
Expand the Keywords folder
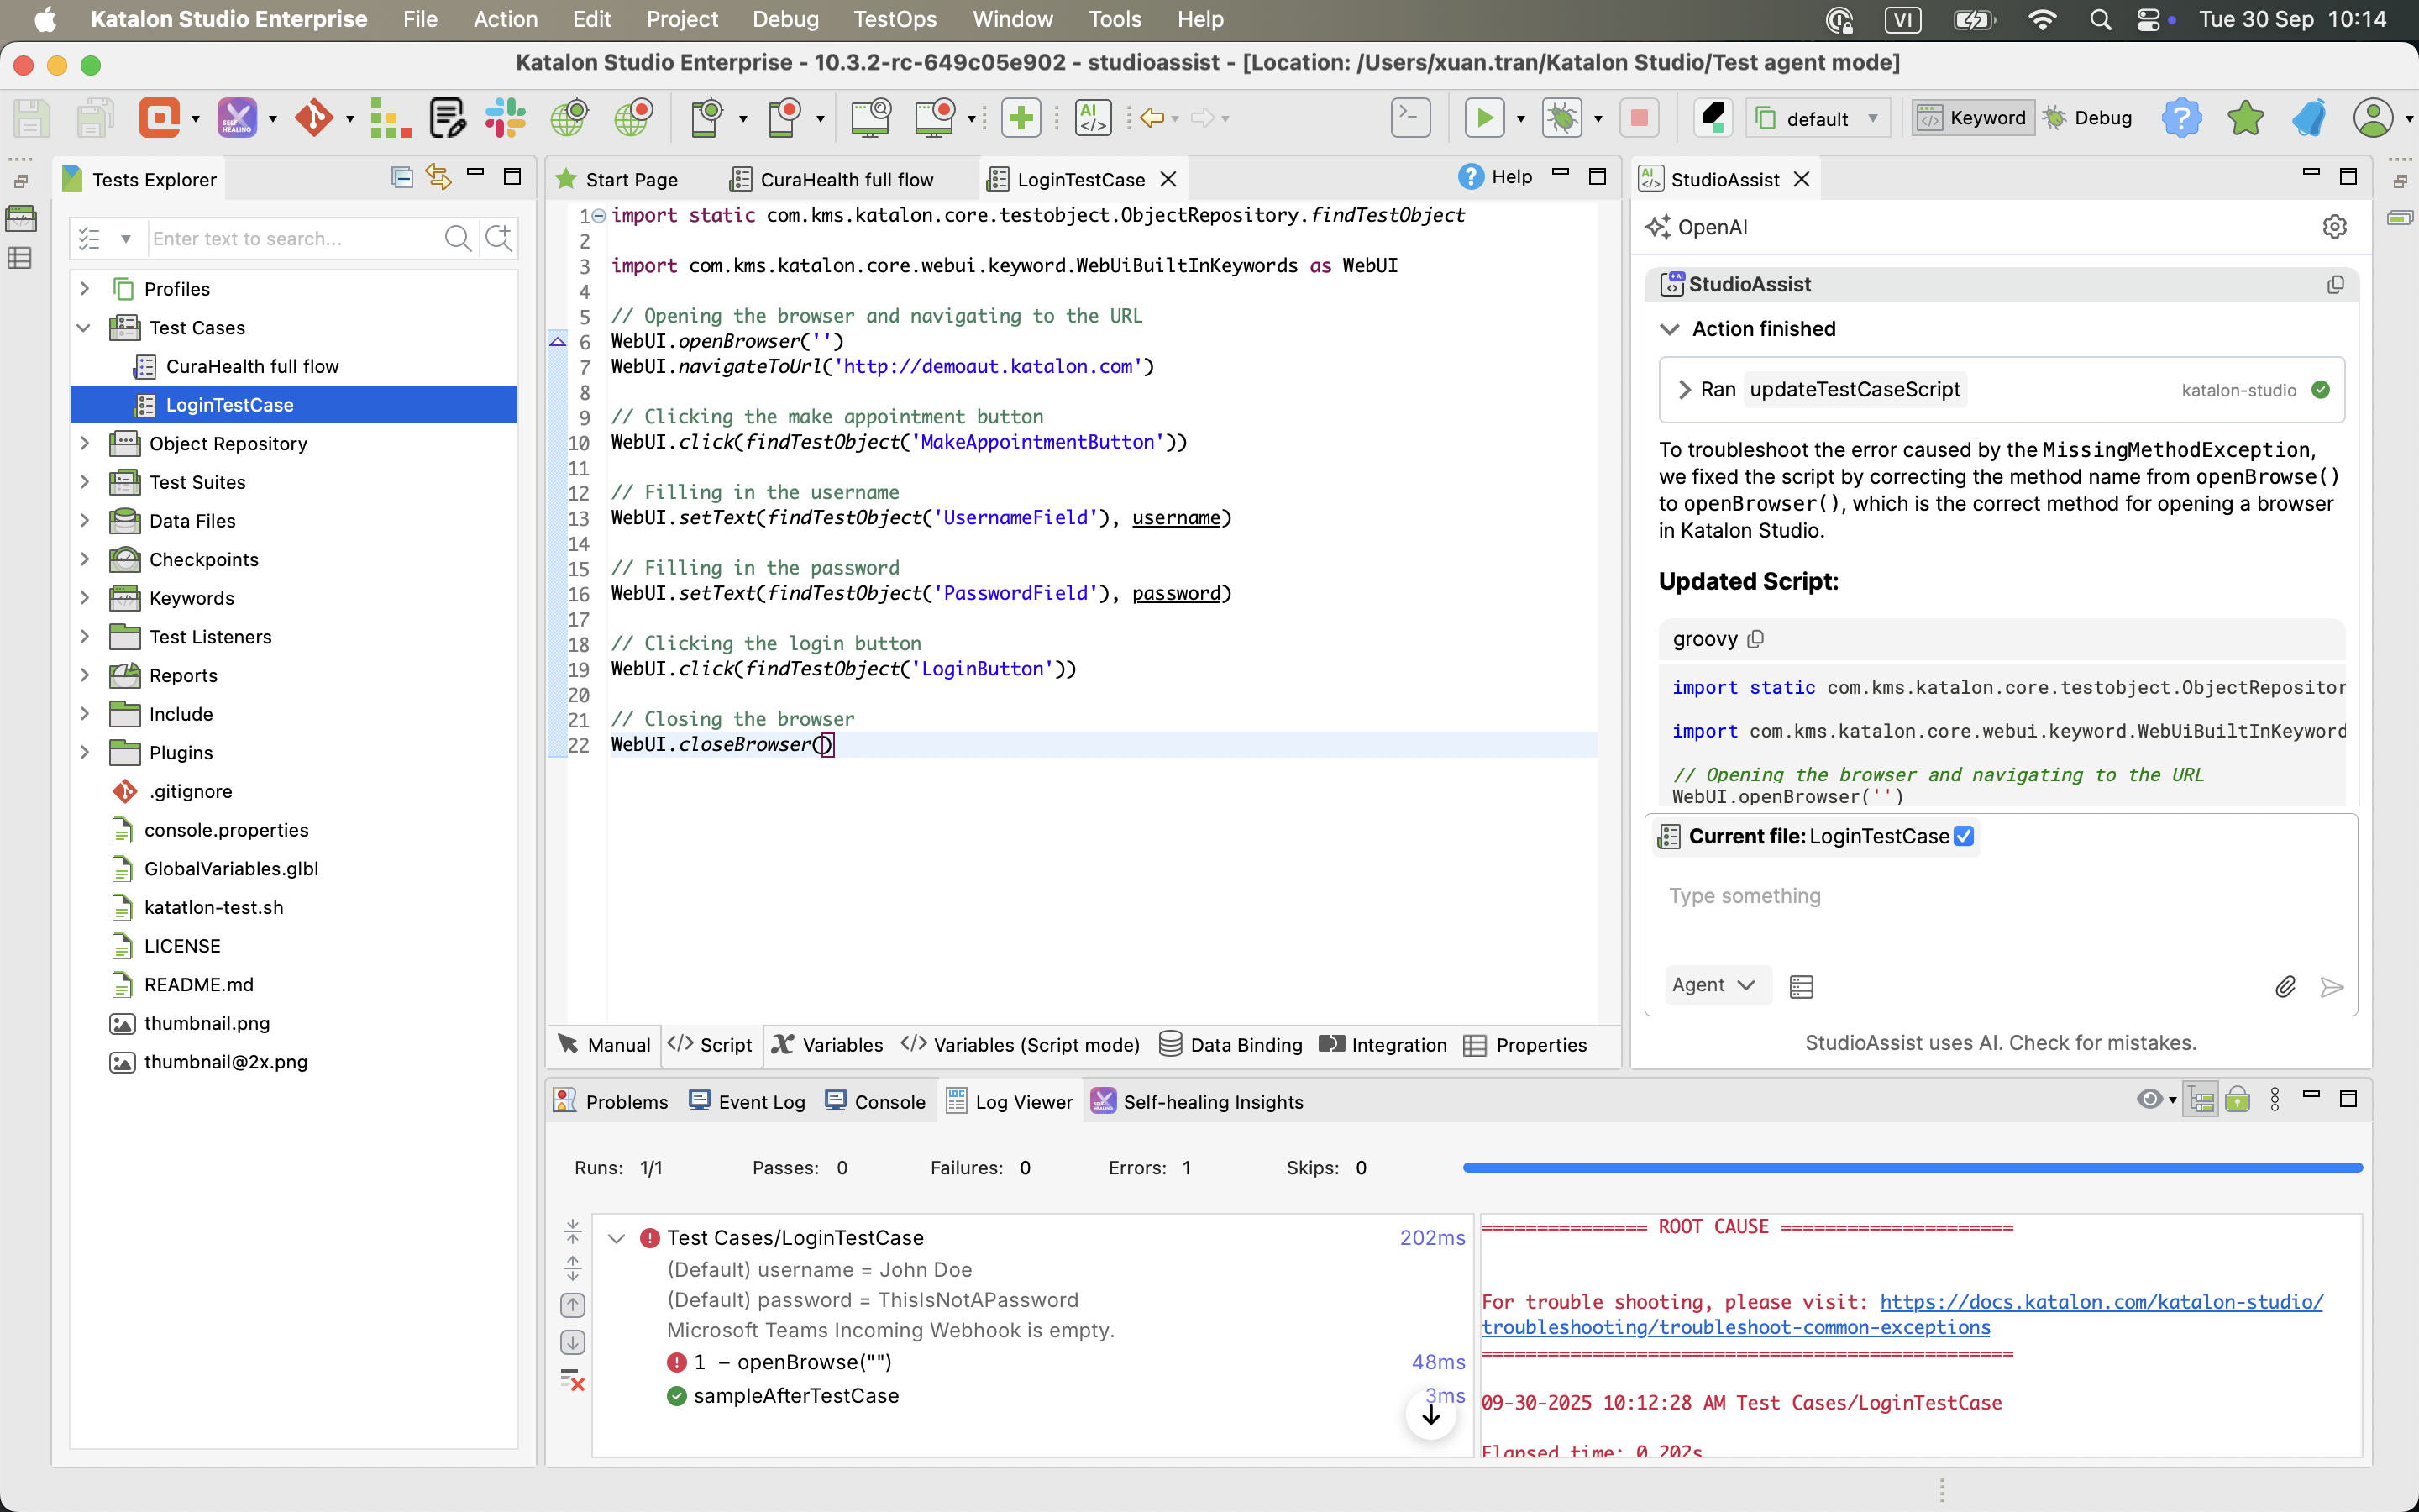[x=85, y=598]
